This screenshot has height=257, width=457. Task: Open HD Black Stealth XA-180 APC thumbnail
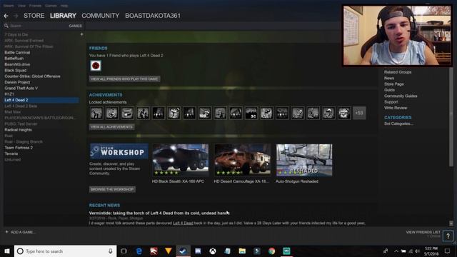pos(181,160)
